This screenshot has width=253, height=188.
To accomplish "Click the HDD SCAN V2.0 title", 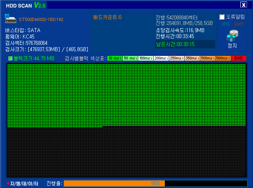I will 26,5.
